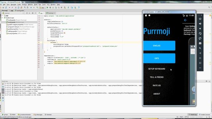Tap the emulator Overview square button

point(200,63)
